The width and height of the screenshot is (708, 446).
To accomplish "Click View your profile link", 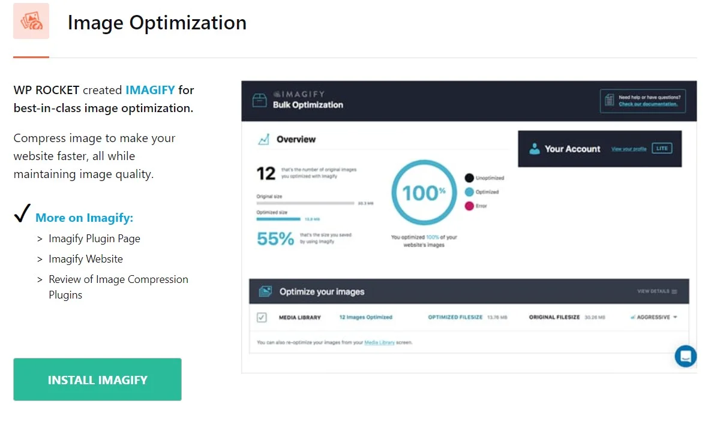I will pyautogui.click(x=629, y=149).
